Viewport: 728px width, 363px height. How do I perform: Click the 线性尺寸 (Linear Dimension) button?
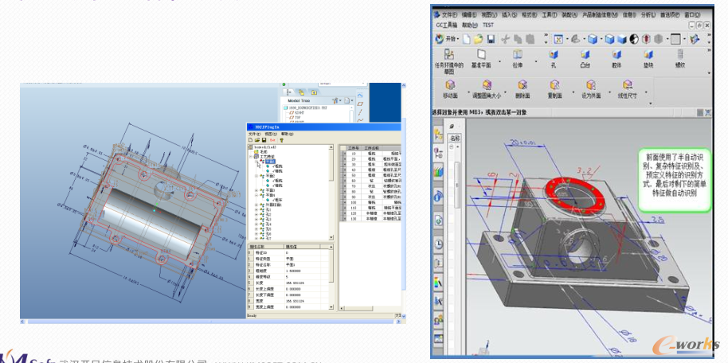point(627,86)
